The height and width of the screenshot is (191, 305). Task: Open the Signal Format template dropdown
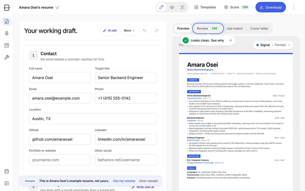(273, 45)
